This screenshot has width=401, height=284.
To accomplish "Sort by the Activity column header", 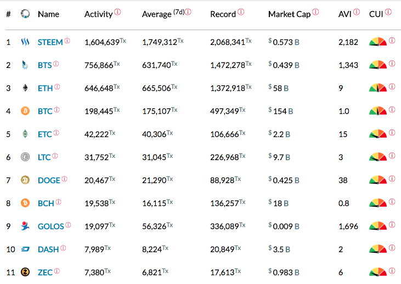I will pos(98,14).
